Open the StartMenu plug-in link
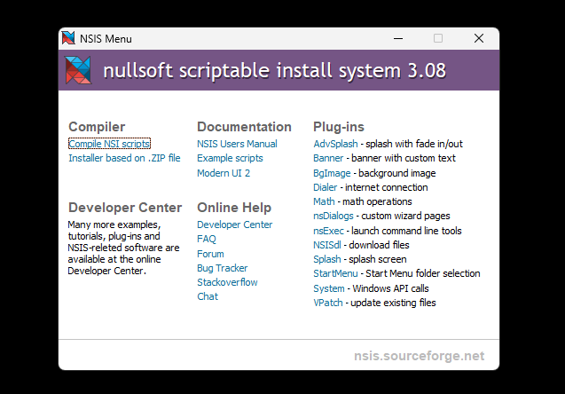The width and height of the screenshot is (565, 394). pyautogui.click(x=335, y=273)
